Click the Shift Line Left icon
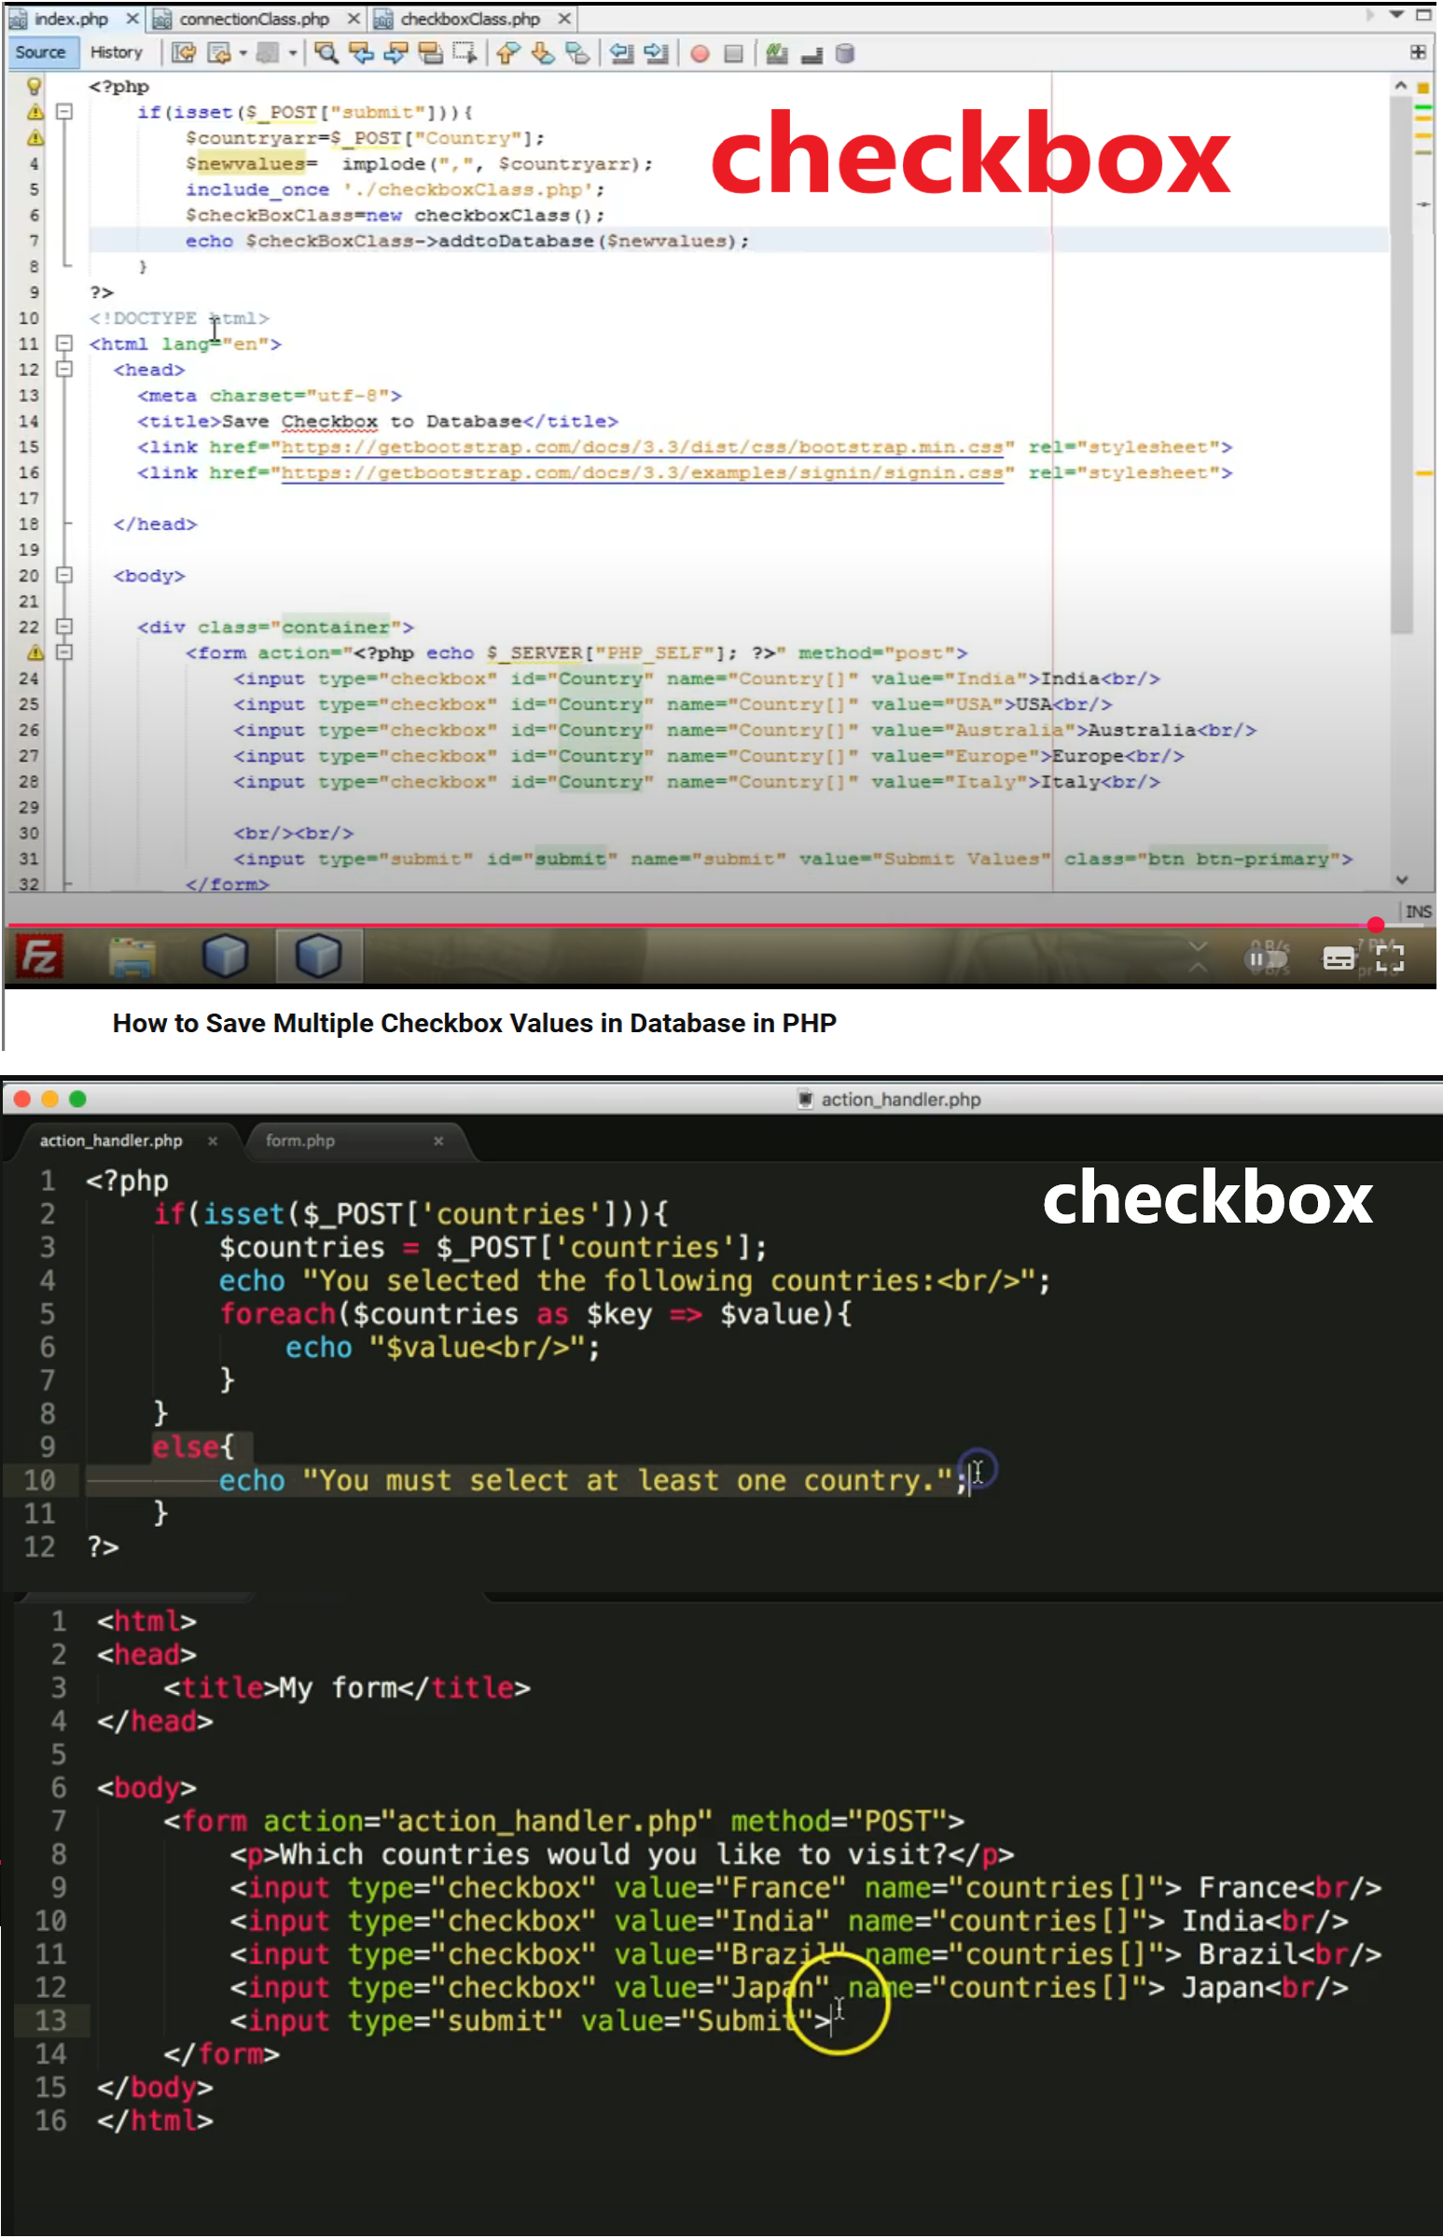Viewport: 1443px width, 2238px height. tap(621, 53)
